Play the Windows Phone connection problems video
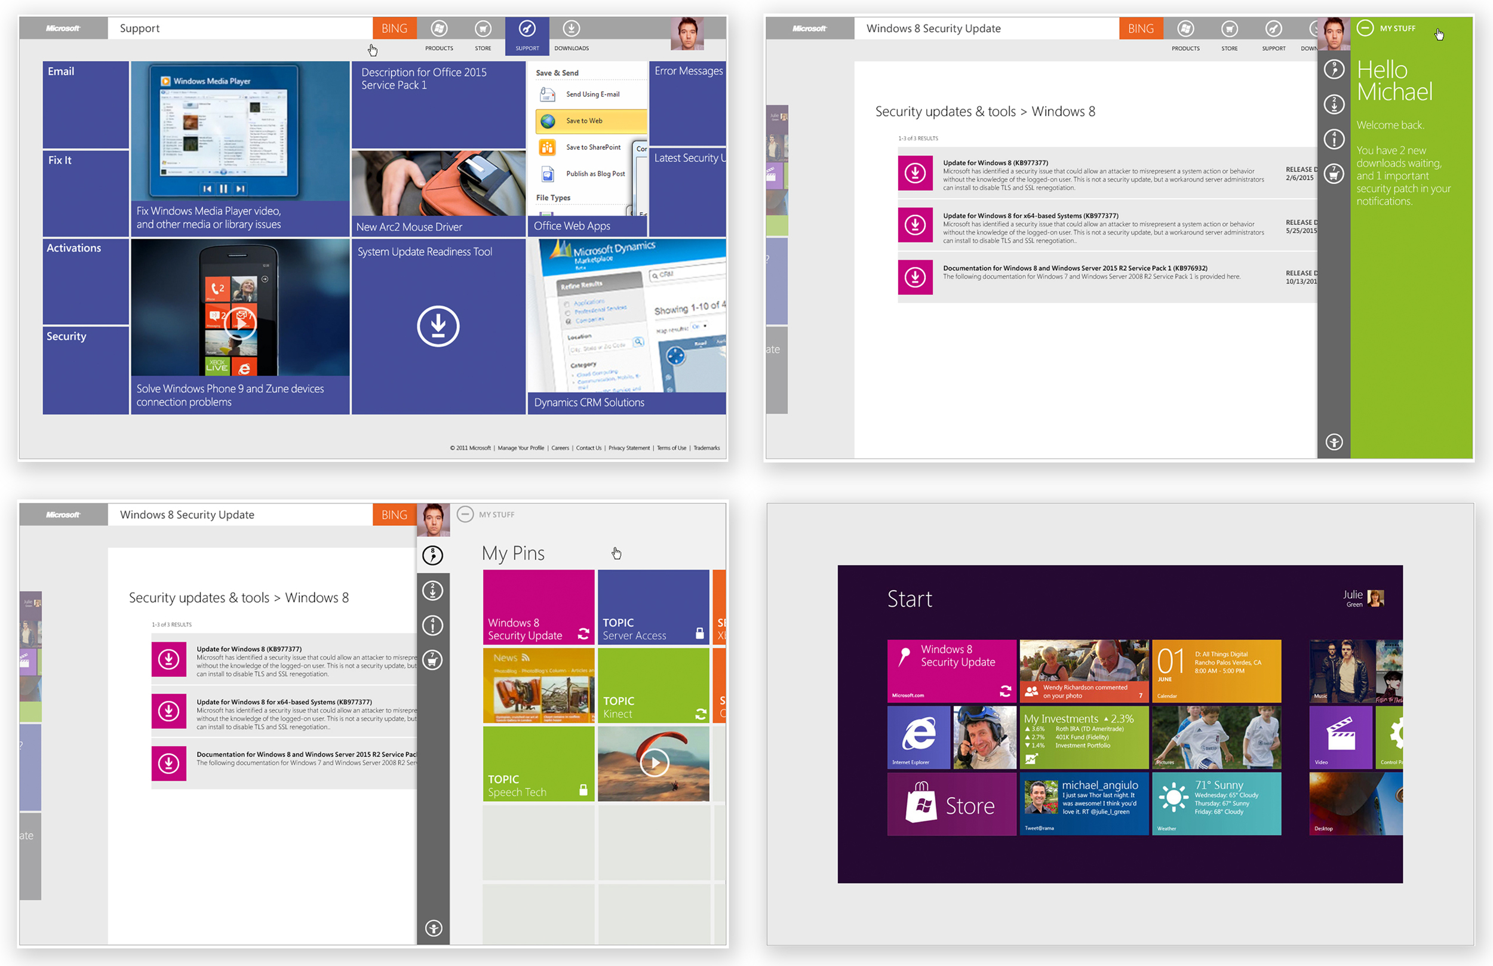This screenshot has height=966, width=1493. coord(240,323)
